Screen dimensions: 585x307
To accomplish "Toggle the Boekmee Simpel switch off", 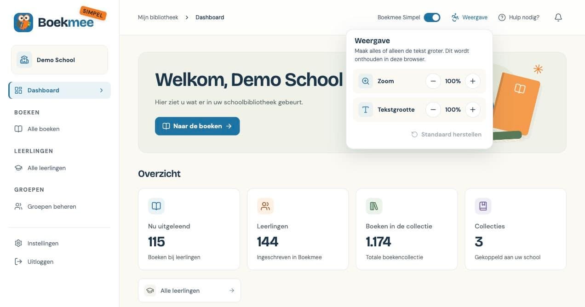I will click(432, 17).
